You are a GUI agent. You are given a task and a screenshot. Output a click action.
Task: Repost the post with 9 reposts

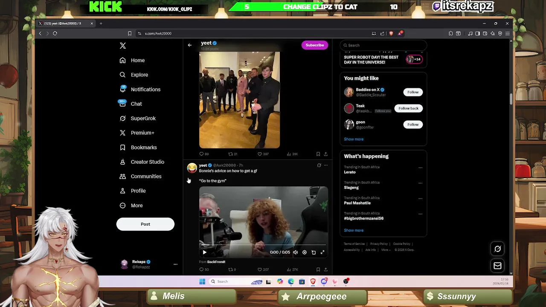pyautogui.click(x=232, y=269)
